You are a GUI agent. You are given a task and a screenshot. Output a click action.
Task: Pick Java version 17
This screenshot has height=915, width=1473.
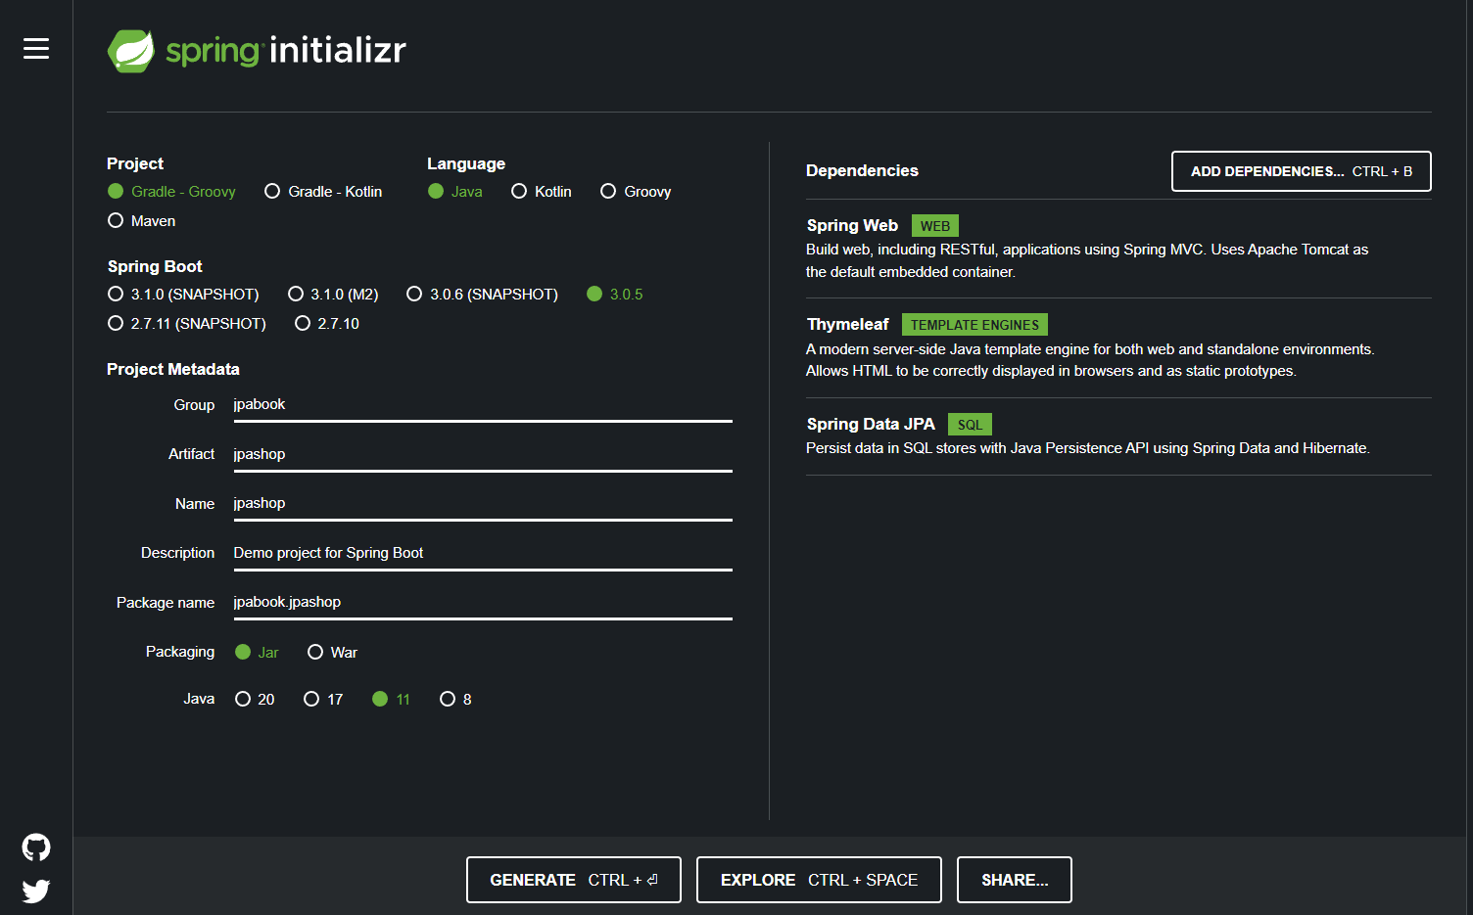(x=323, y=700)
